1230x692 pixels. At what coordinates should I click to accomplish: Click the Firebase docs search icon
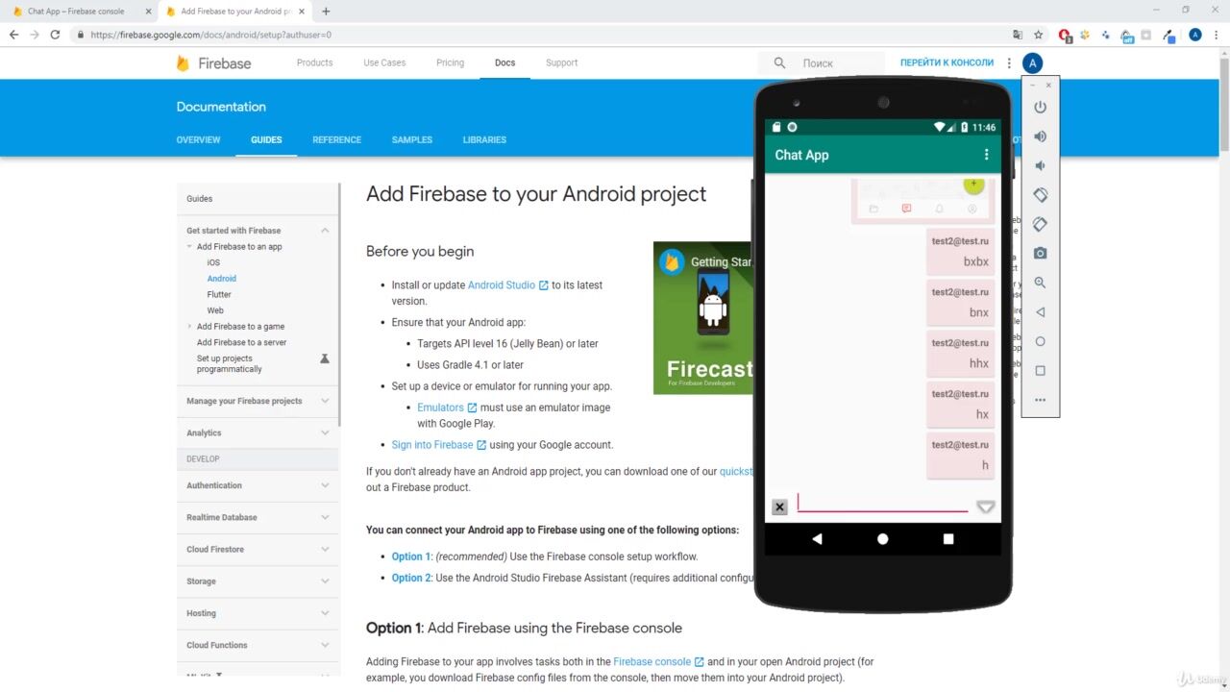[x=779, y=62]
